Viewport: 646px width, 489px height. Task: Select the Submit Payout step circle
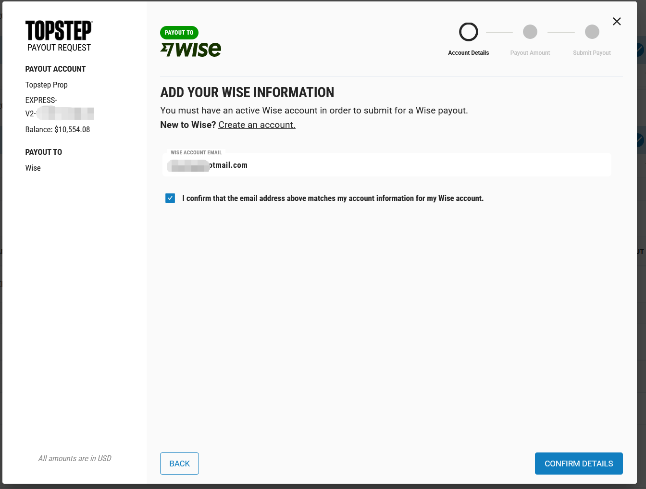click(x=592, y=32)
